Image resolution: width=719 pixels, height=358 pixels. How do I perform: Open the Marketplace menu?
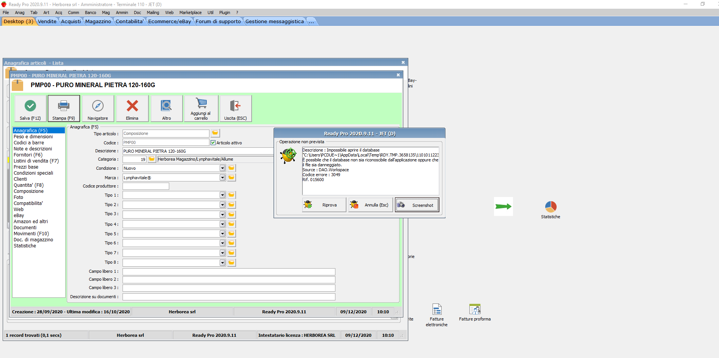click(190, 13)
